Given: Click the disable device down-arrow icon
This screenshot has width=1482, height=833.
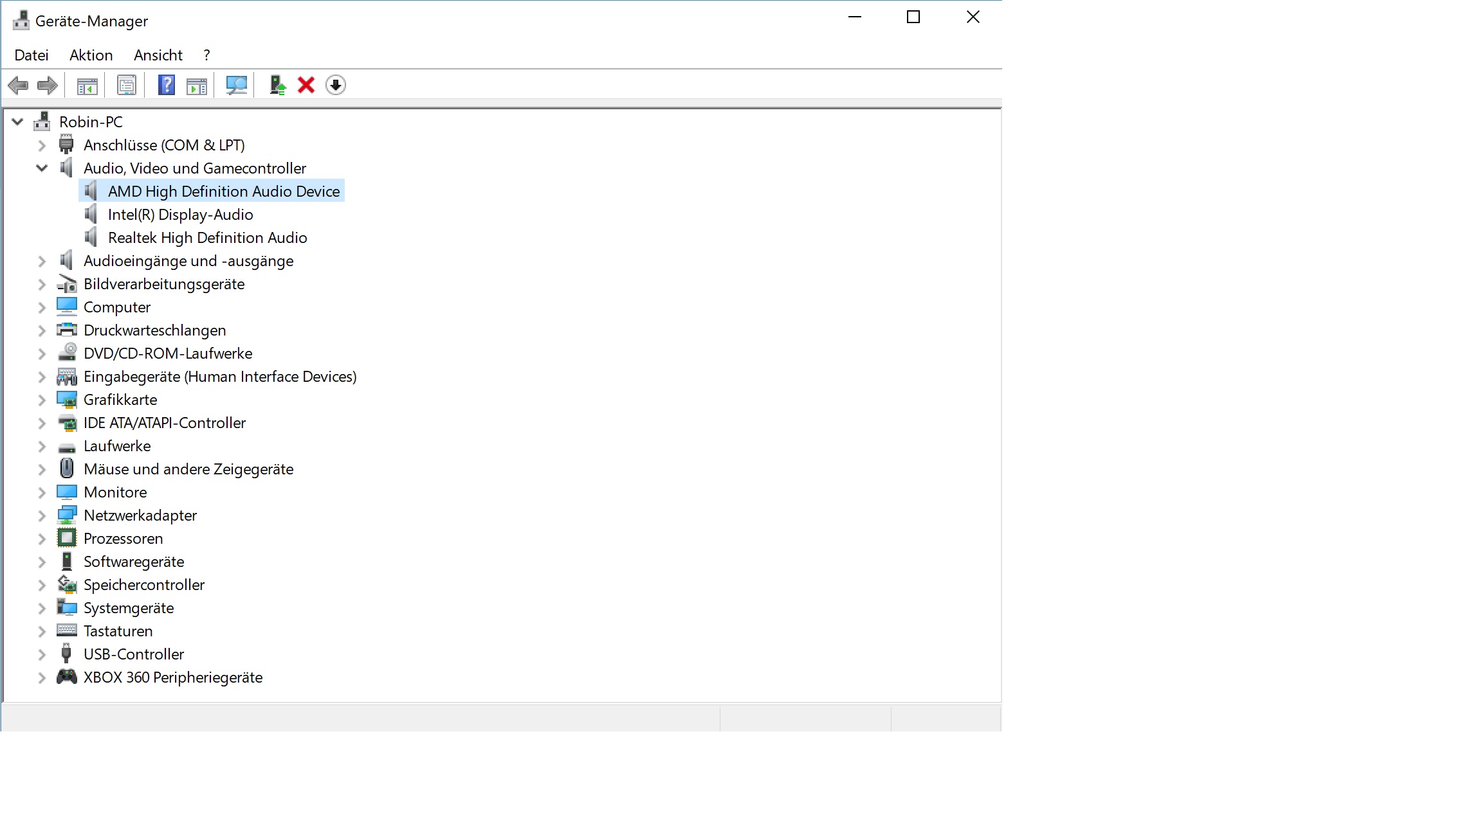Looking at the screenshot, I should click(336, 85).
